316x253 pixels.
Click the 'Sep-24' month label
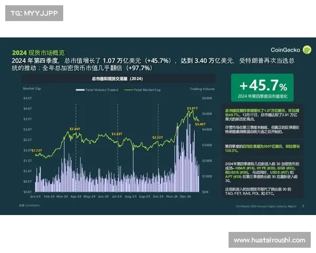144,196
